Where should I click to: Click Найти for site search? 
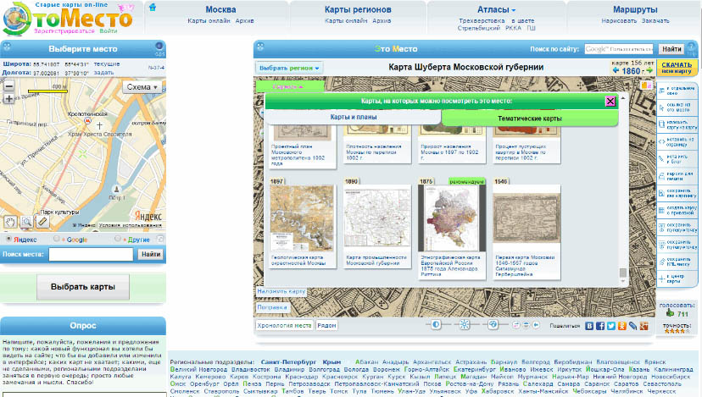click(x=671, y=49)
